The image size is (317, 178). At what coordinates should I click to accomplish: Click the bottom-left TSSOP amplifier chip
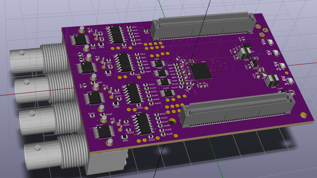104,132
